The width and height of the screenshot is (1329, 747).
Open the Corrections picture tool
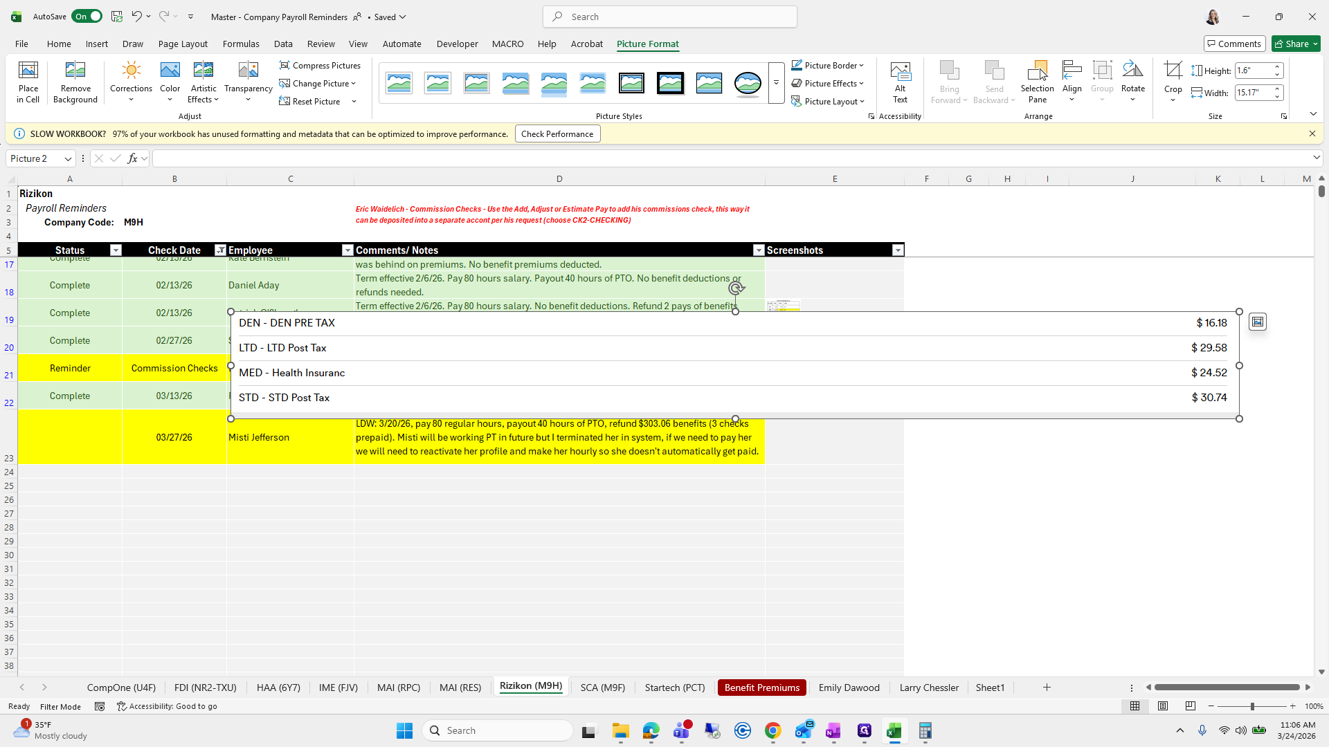point(131,71)
